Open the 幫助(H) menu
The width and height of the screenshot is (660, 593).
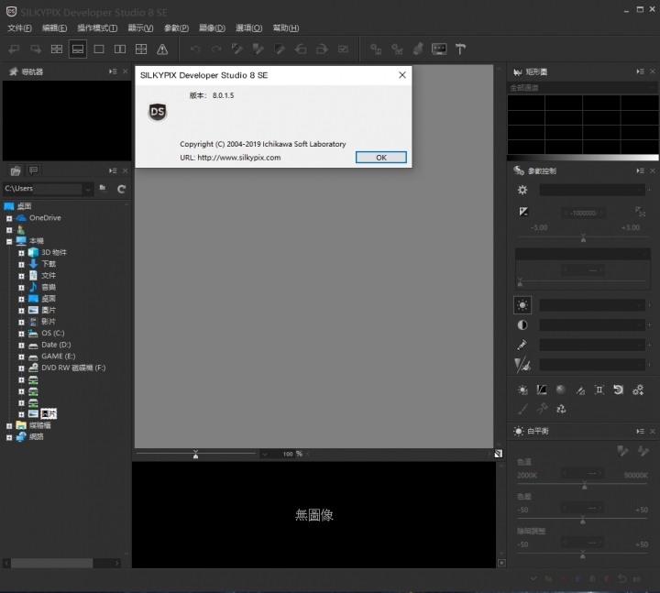tap(286, 28)
